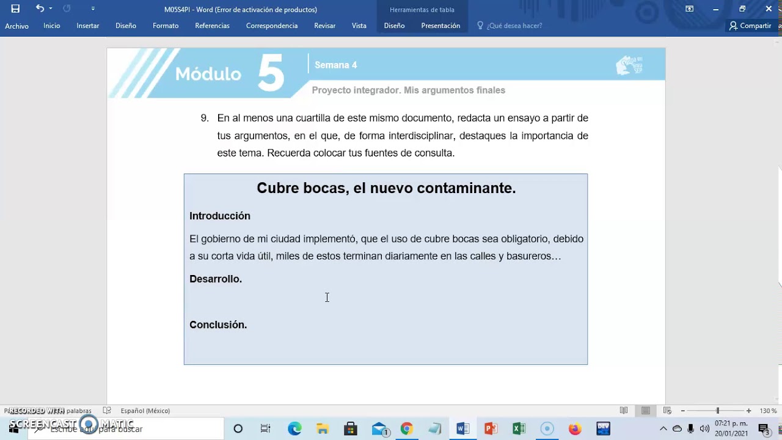Open Google Chrome from taskbar

(x=407, y=428)
